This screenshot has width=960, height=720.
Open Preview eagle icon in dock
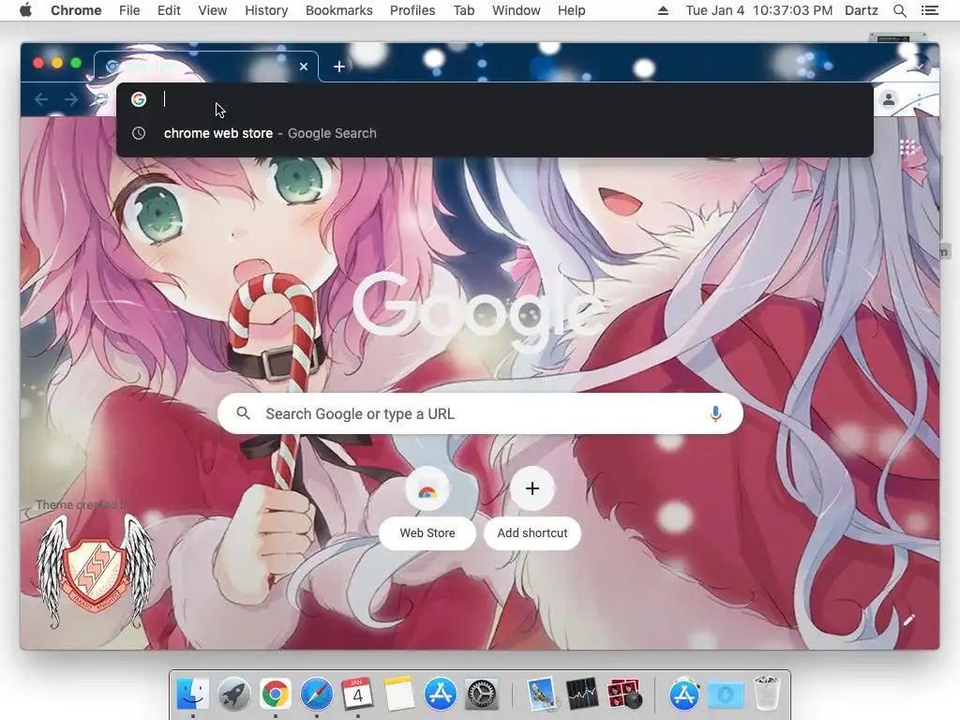pos(541,694)
